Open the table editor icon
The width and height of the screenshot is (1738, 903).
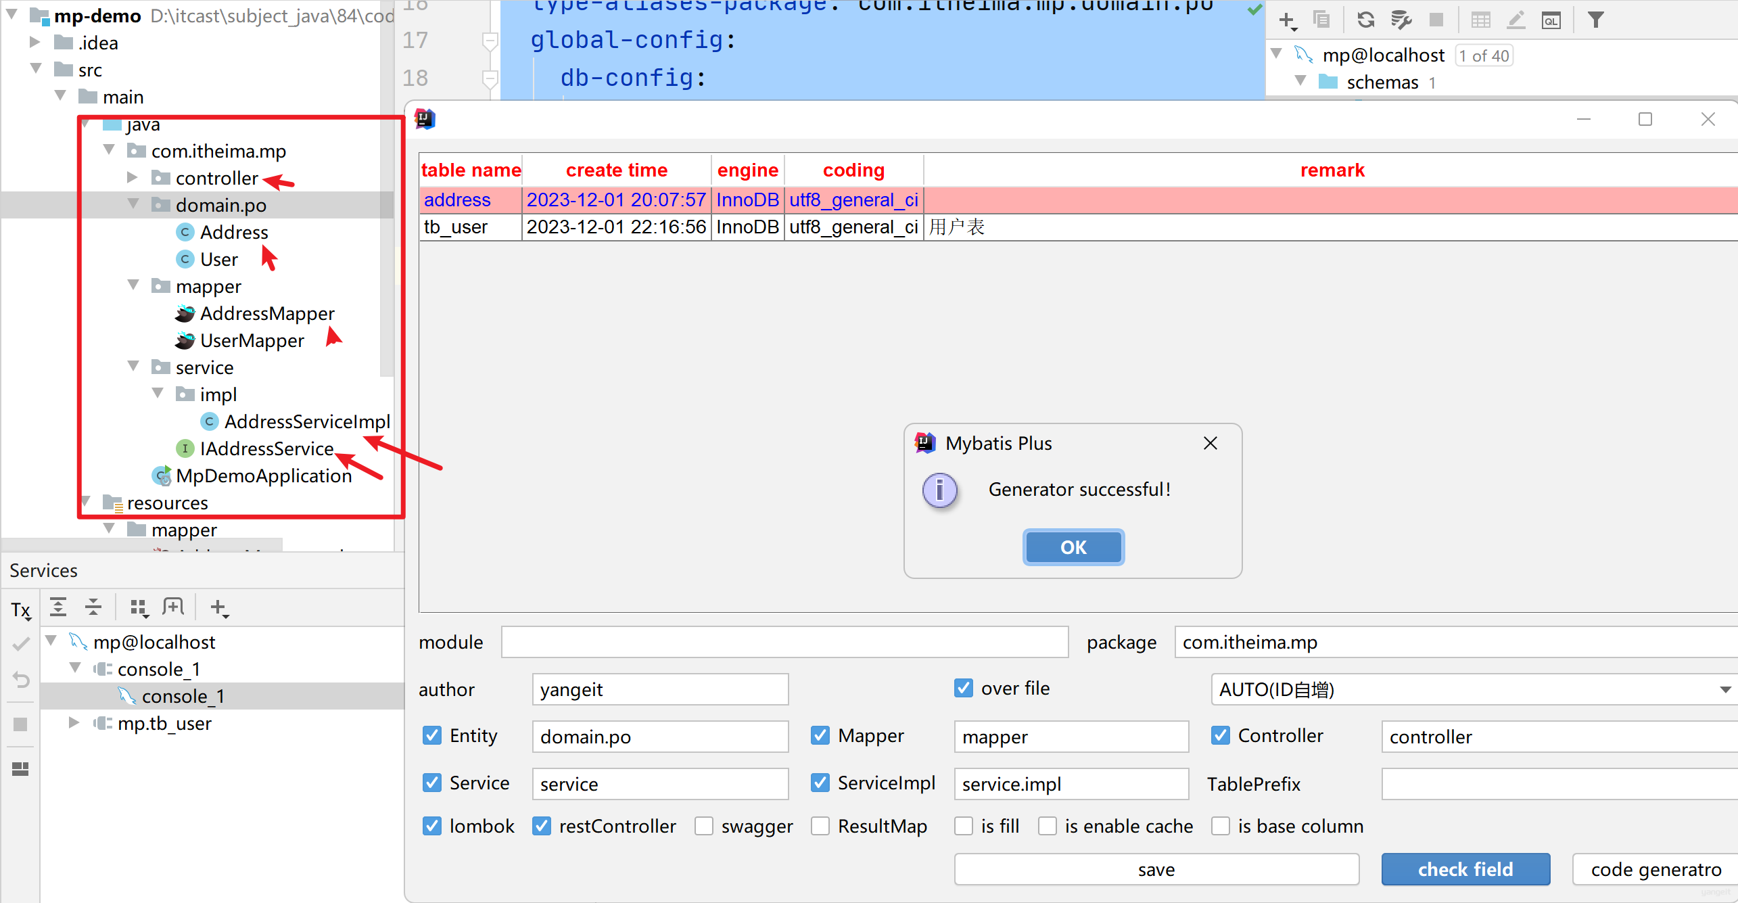point(1480,20)
